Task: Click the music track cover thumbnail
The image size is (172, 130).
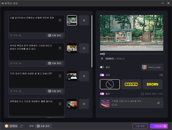Action: [x=105, y=103]
